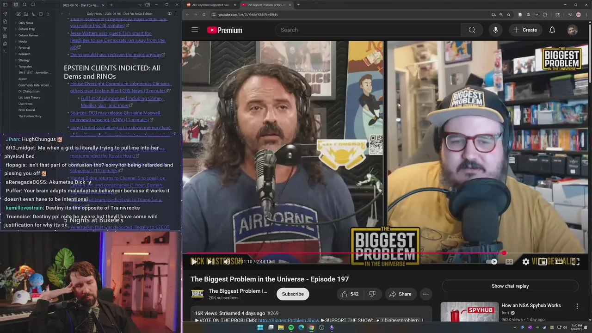
Task: Play the YouTube video
Action: click(194, 262)
